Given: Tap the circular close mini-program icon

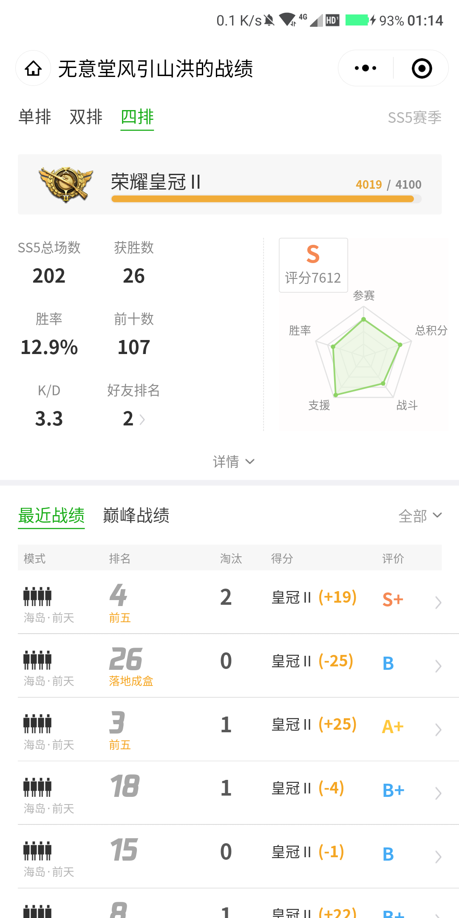Looking at the screenshot, I should [422, 68].
